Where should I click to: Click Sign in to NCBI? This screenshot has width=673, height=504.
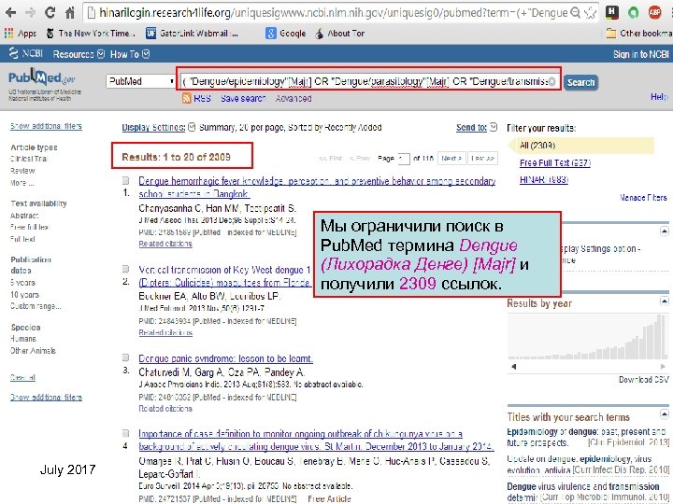tap(640, 54)
